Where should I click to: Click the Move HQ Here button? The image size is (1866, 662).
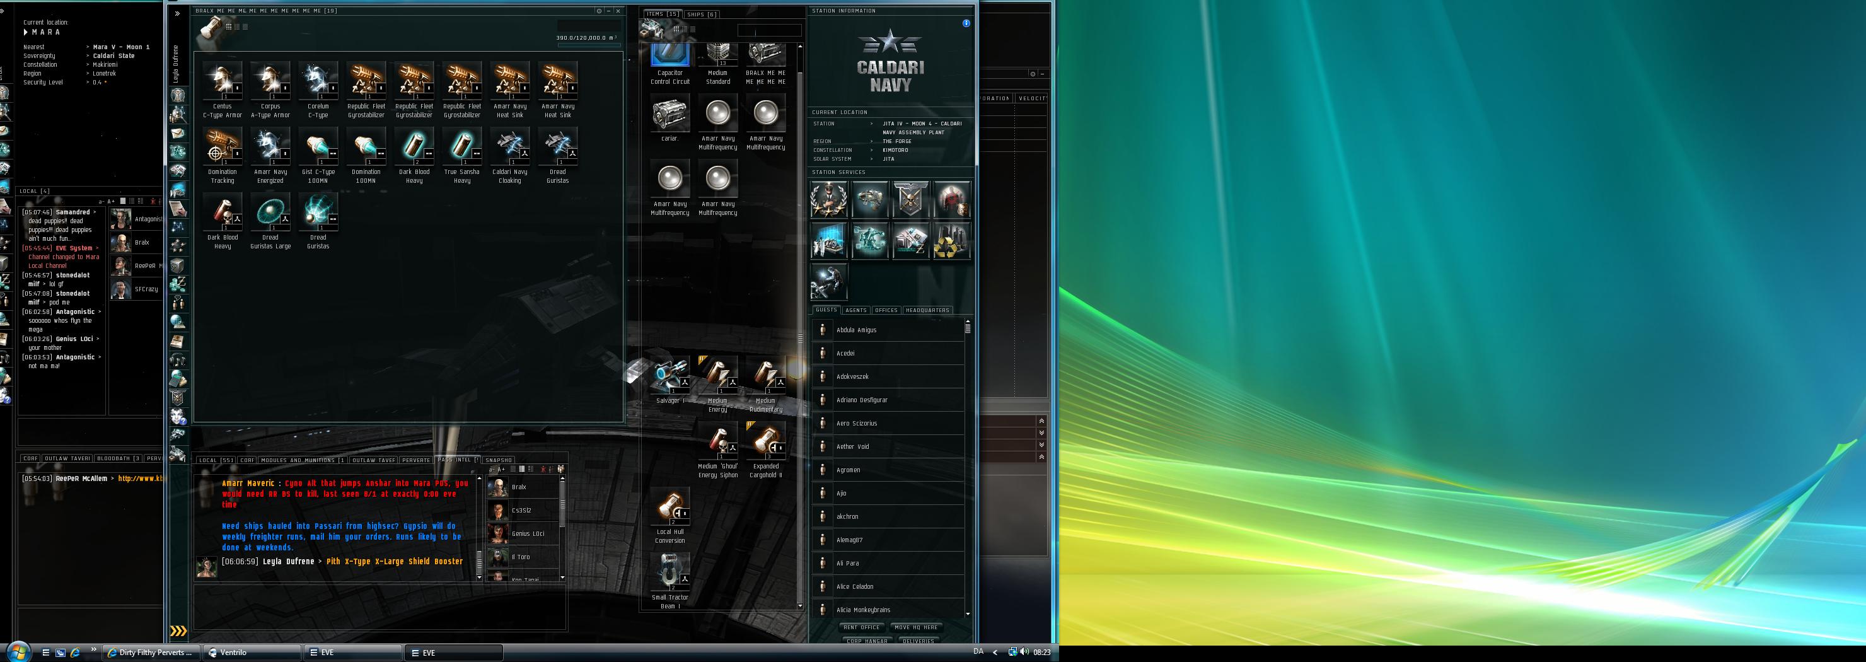click(x=915, y=627)
